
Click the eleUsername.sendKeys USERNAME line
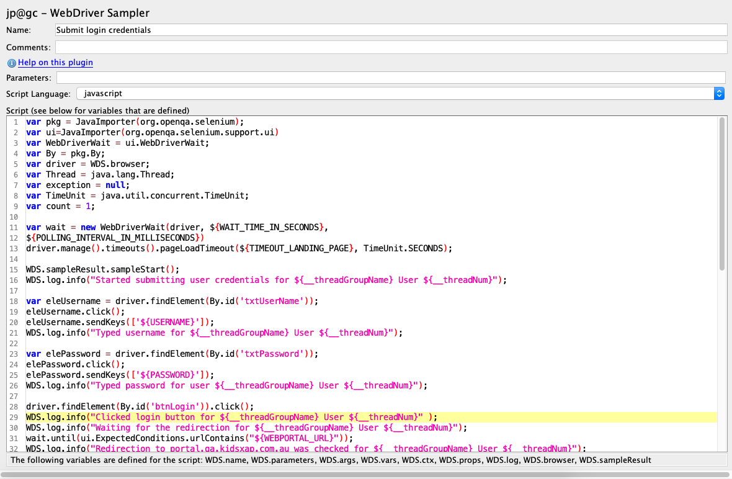tap(120, 322)
